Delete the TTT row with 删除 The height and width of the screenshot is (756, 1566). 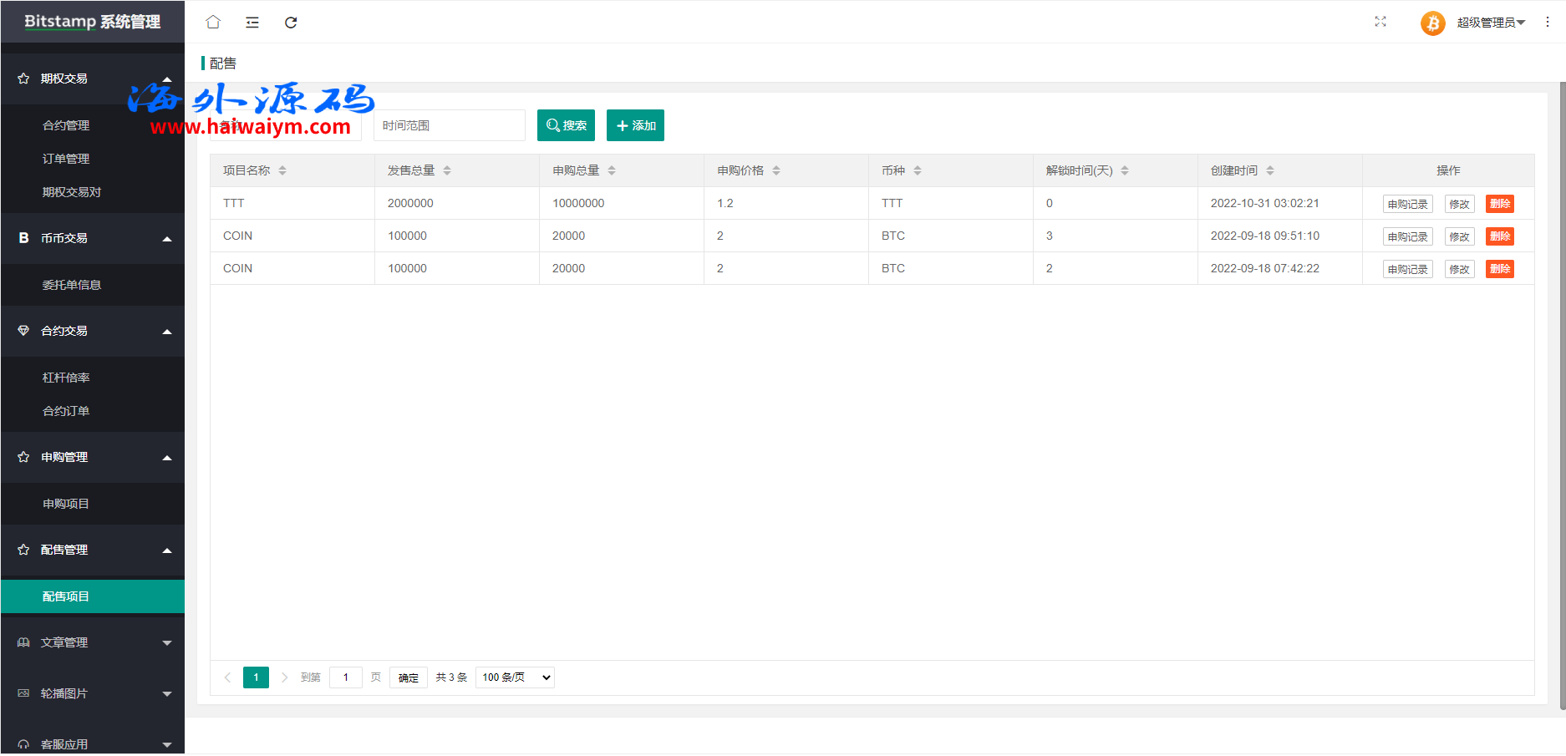point(1499,204)
